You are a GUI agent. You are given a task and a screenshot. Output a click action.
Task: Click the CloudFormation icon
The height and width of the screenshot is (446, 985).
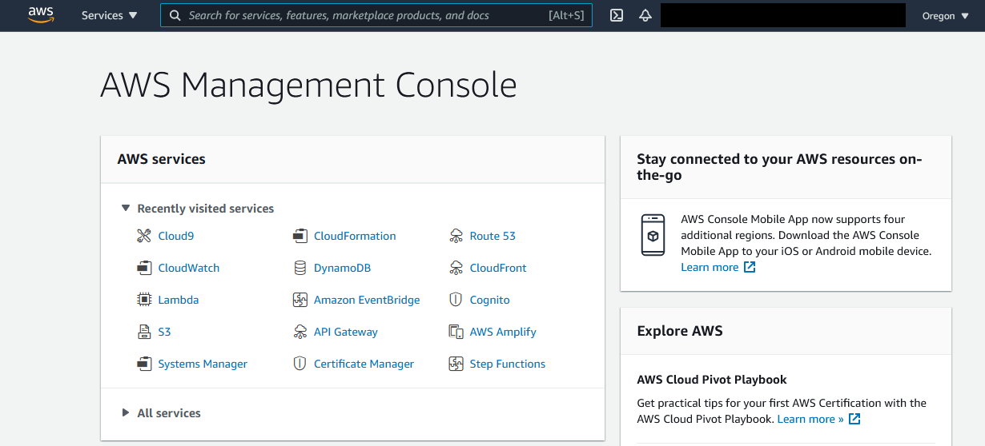pos(300,236)
